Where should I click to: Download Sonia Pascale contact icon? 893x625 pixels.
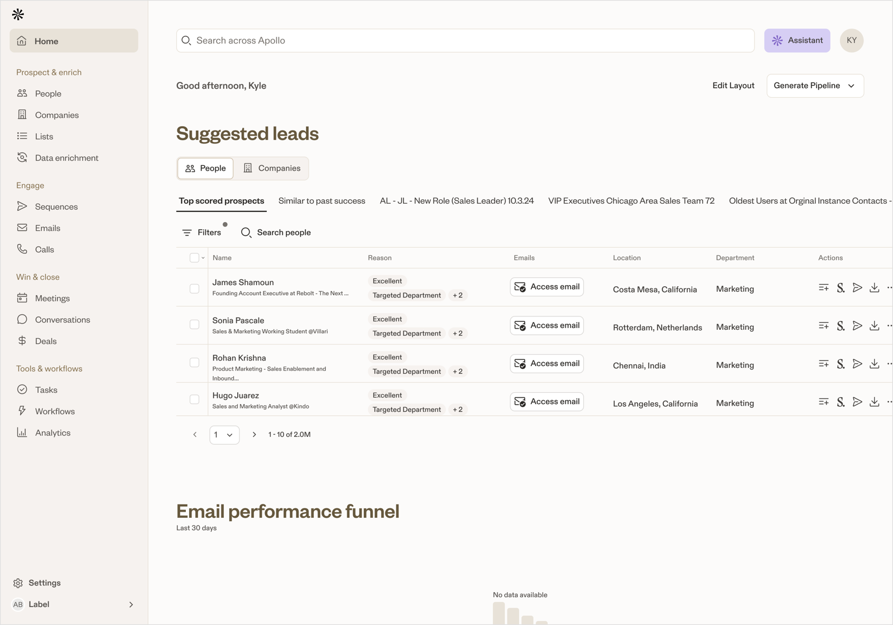coord(875,325)
